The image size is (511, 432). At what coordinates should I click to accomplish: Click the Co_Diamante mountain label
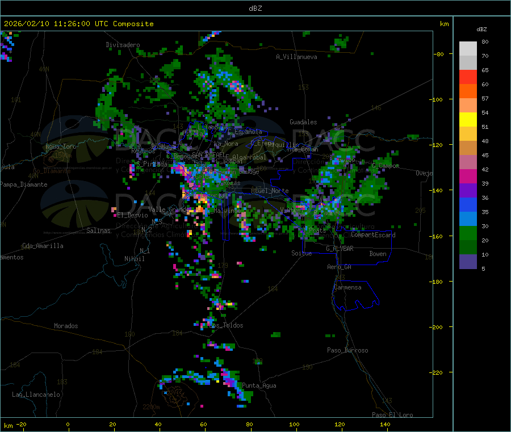pos(52,171)
